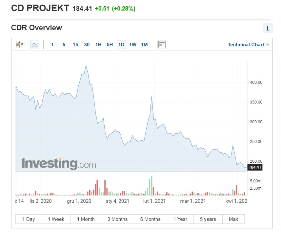Show the 1 Week range
This screenshot has width=281, height=234.
point(56,219)
